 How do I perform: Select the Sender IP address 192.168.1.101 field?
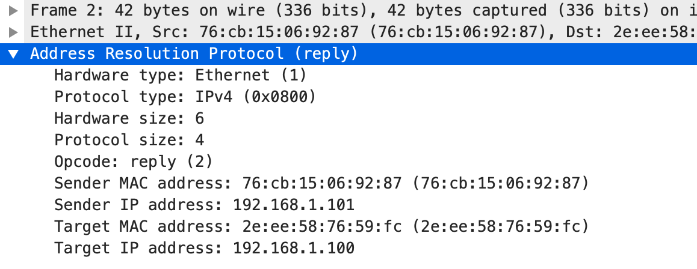pos(205,205)
